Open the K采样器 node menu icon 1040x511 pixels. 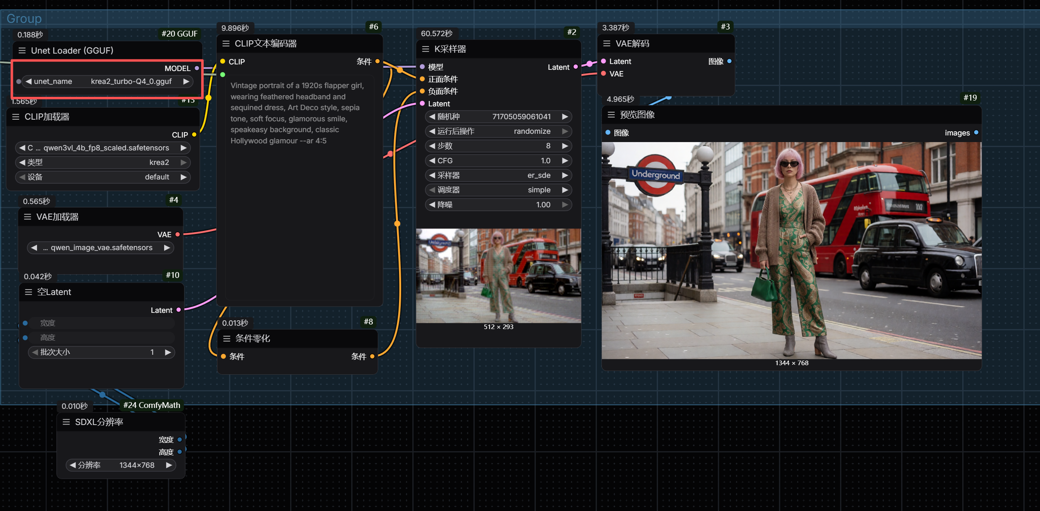point(426,49)
